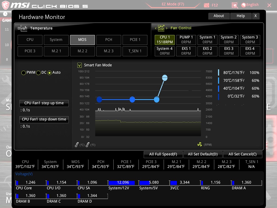Select the PCIE 3 temperature source

(30, 51)
